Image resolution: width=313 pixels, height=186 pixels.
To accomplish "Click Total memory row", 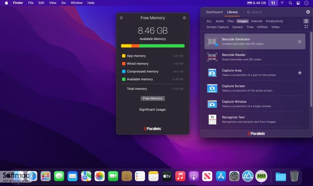I will [x=153, y=89].
